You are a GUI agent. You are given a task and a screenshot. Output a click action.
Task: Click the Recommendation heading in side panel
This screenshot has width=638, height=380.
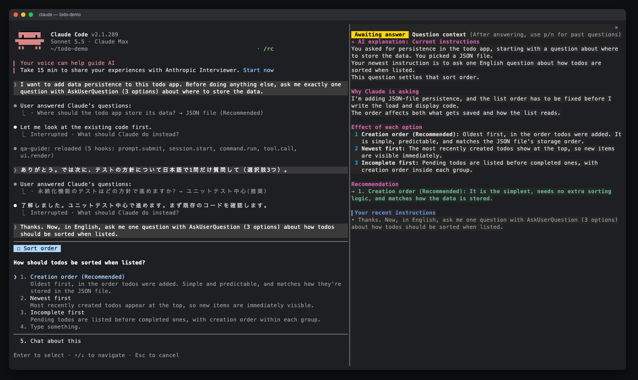click(375, 184)
